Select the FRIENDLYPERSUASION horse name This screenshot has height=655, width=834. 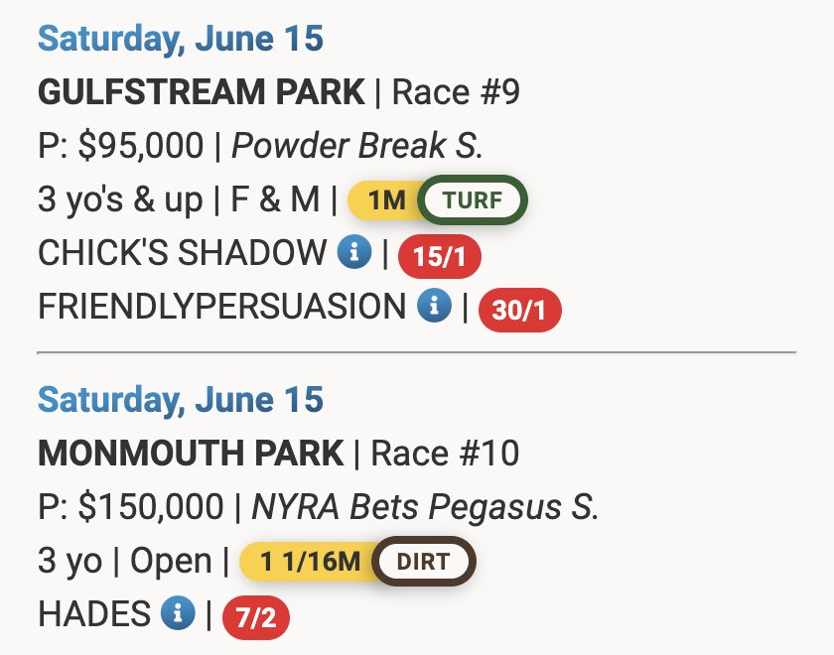(221, 307)
